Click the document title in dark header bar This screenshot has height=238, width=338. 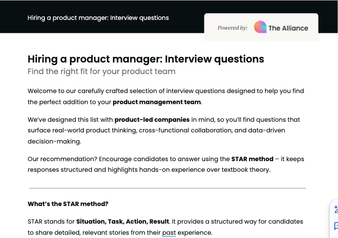tap(98, 18)
